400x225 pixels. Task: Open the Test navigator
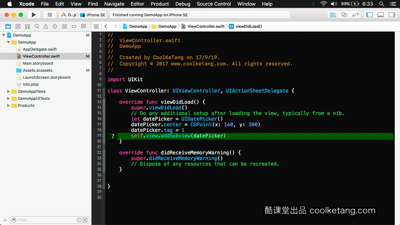coord(55,26)
